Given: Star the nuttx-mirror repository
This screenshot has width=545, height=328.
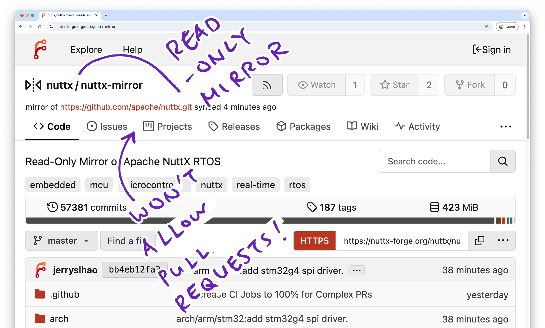Looking at the screenshot, I should [394, 85].
